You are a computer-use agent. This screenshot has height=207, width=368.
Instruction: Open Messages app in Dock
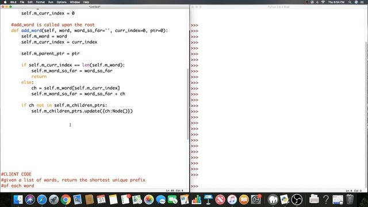coord(161,200)
